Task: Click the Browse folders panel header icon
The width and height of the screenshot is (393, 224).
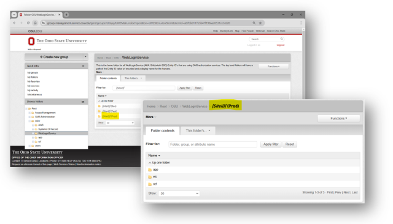Action: [83, 102]
